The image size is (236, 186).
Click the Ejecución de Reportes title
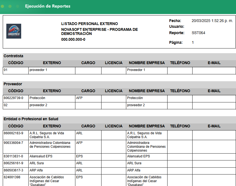click(48, 6)
